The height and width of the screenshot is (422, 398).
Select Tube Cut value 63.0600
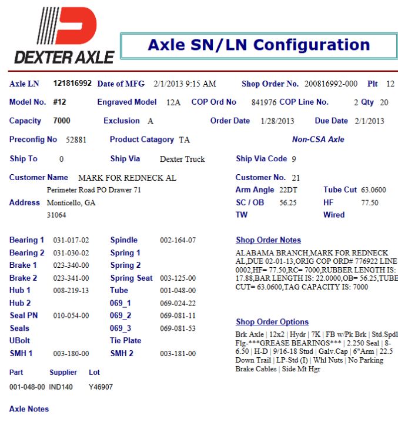click(x=373, y=190)
